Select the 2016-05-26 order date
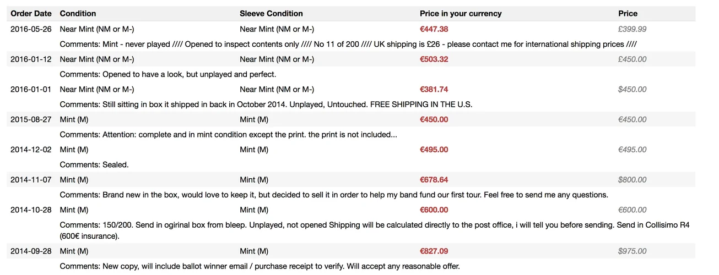 pos(31,29)
